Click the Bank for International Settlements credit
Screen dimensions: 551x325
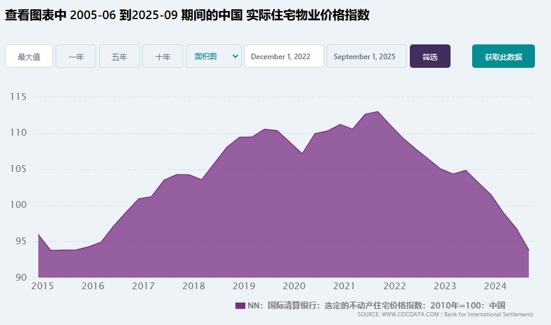[489, 315]
